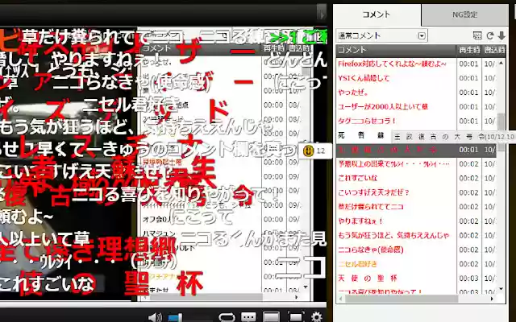Toggle auto-scroll down arrow in comment panel
This screenshot has height=322, width=516.
501,35
